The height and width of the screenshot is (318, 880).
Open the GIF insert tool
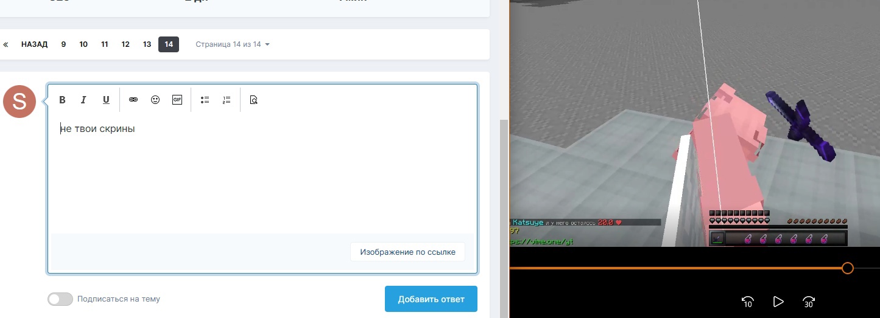tap(177, 100)
